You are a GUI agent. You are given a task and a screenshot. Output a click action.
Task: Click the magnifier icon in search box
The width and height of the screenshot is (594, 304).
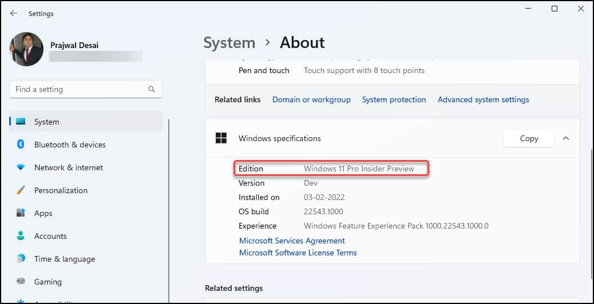point(152,89)
